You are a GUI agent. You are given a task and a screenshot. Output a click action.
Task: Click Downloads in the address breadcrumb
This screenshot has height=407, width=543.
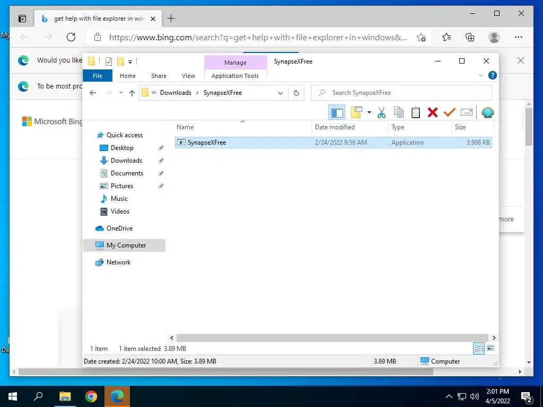pyautogui.click(x=176, y=93)
